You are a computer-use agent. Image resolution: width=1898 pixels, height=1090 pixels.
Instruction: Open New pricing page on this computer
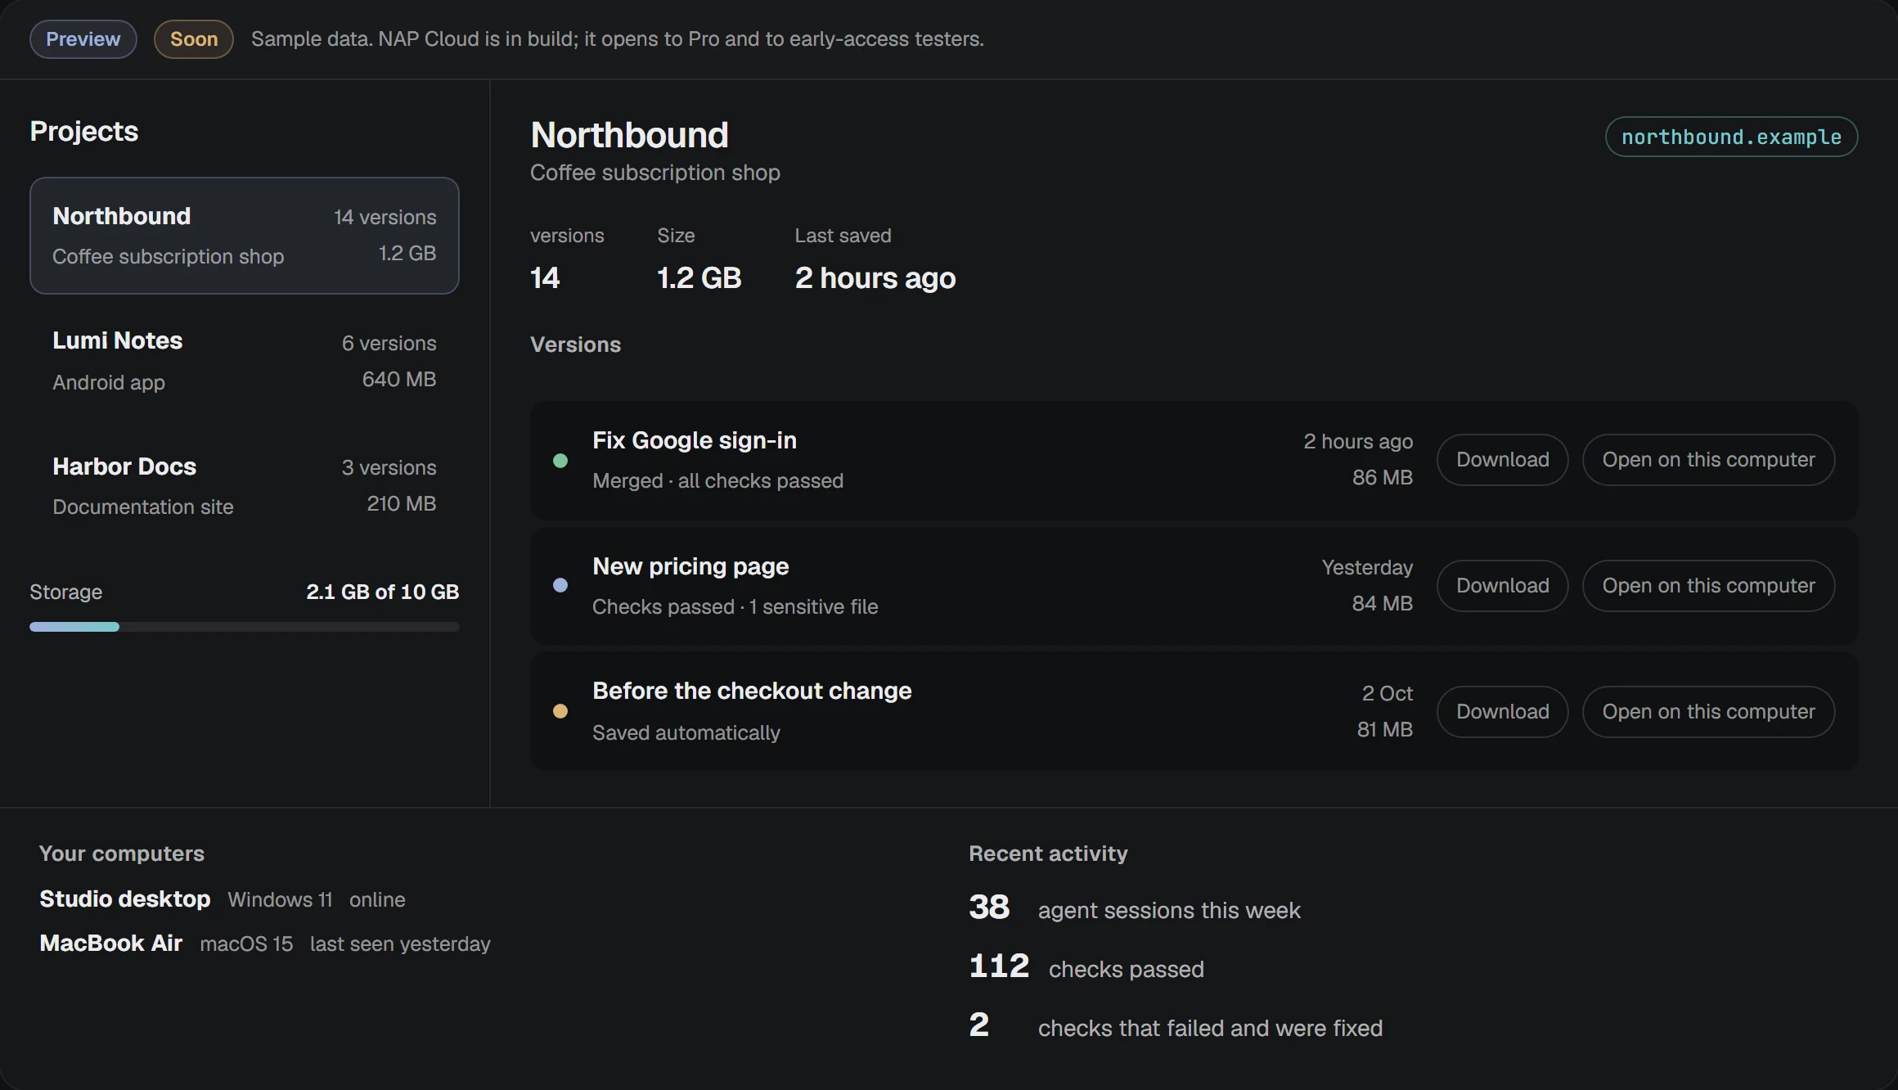(x=1708, y=586)
